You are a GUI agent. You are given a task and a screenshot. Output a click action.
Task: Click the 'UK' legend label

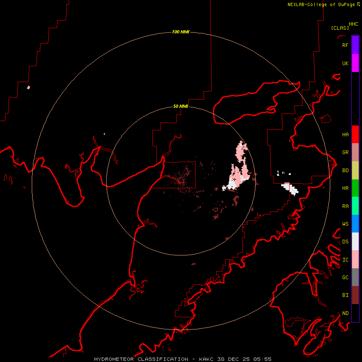click(345, 63)
